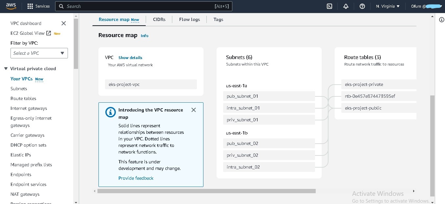Switch to the Tags tab
The height and width of the screenshot is (204, 445).
pos(218,19)
